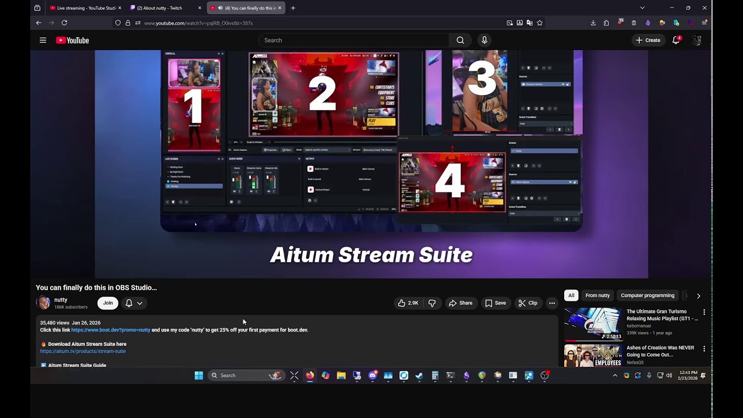Open options for Gran Turismo video
Viewport: 743px width, 418px height.
coord(704,312)
